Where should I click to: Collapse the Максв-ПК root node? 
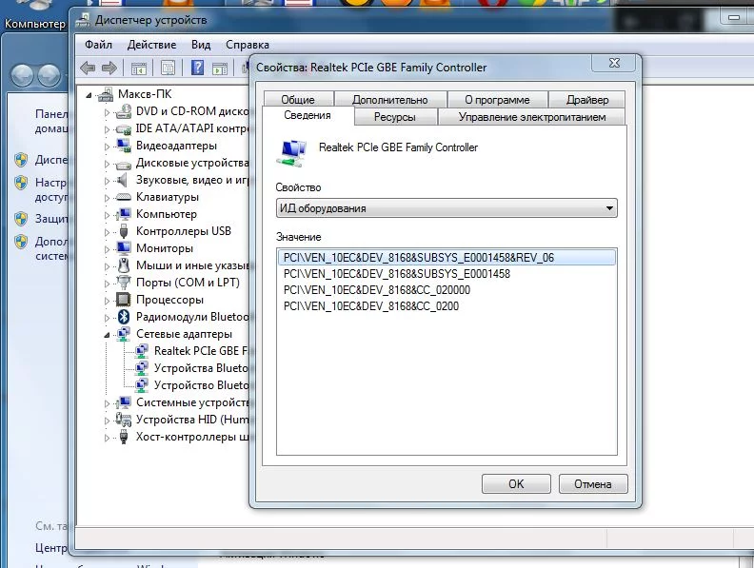pos(90,94)
